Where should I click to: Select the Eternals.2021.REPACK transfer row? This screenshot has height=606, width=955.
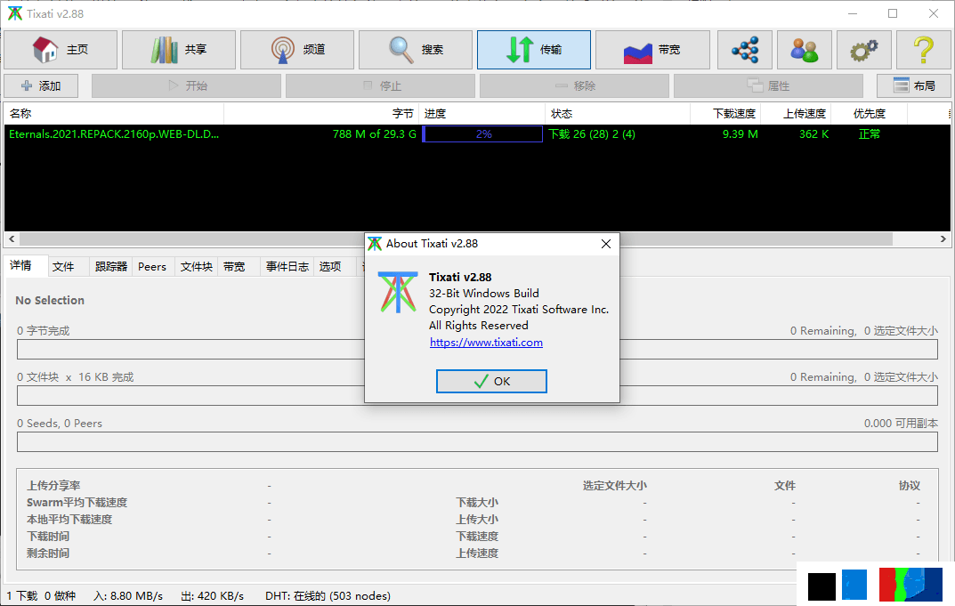click(477, 134)
